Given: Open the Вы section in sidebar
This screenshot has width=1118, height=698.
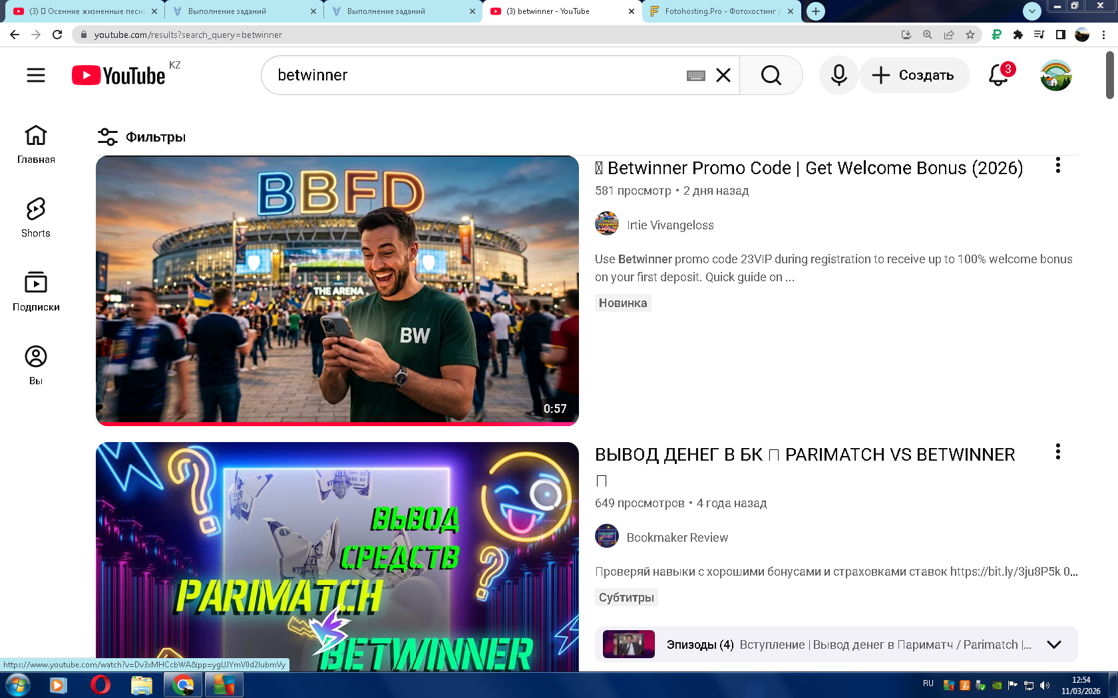Looking at the screenshot, I should tap(36, 366).
